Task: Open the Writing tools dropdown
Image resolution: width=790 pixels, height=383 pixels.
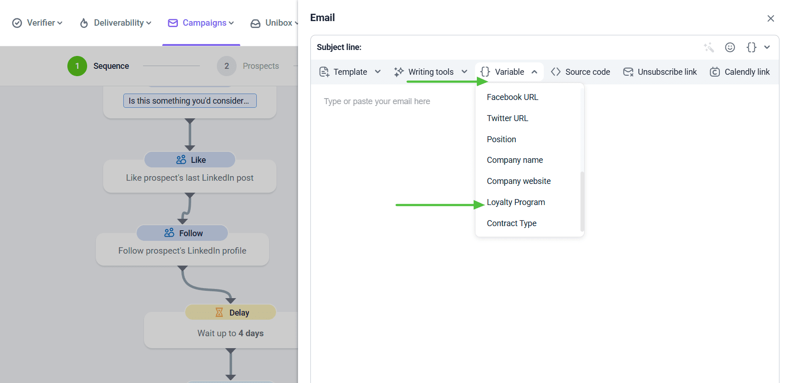Action: point(431,72)
